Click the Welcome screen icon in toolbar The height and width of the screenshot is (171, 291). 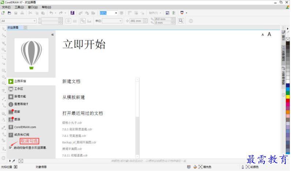[x=167, y=13]
